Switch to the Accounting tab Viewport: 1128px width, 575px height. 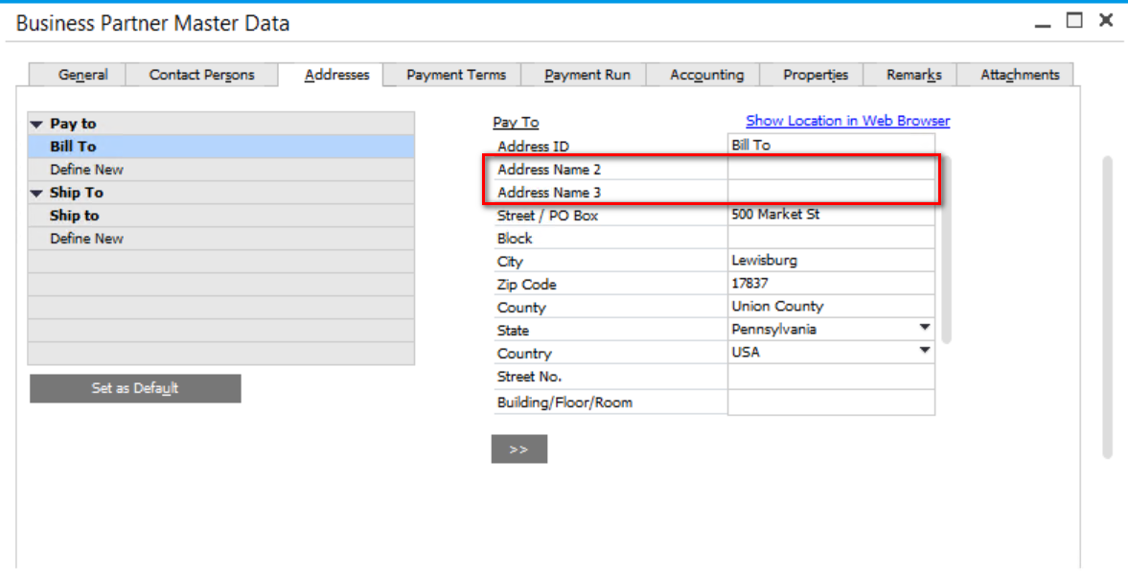(706, 75)
